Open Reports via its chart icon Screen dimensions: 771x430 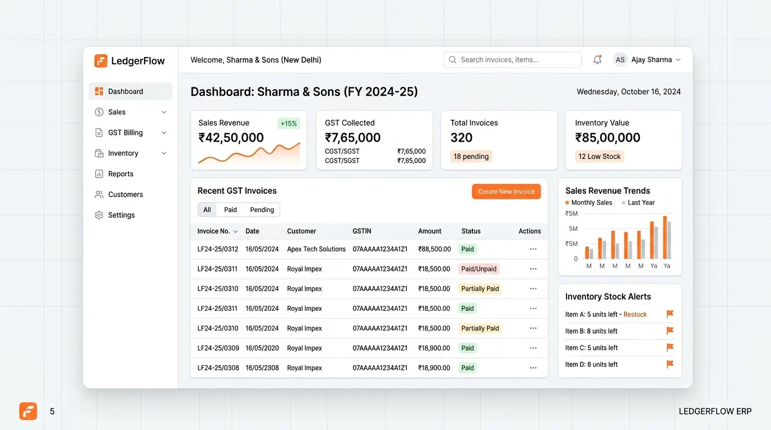point(99,174)
